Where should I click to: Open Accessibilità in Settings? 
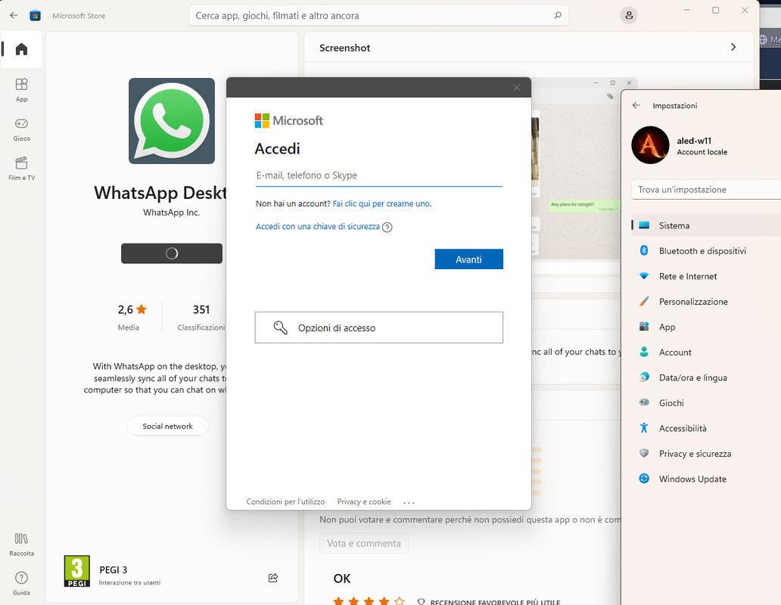click(706, 428)
